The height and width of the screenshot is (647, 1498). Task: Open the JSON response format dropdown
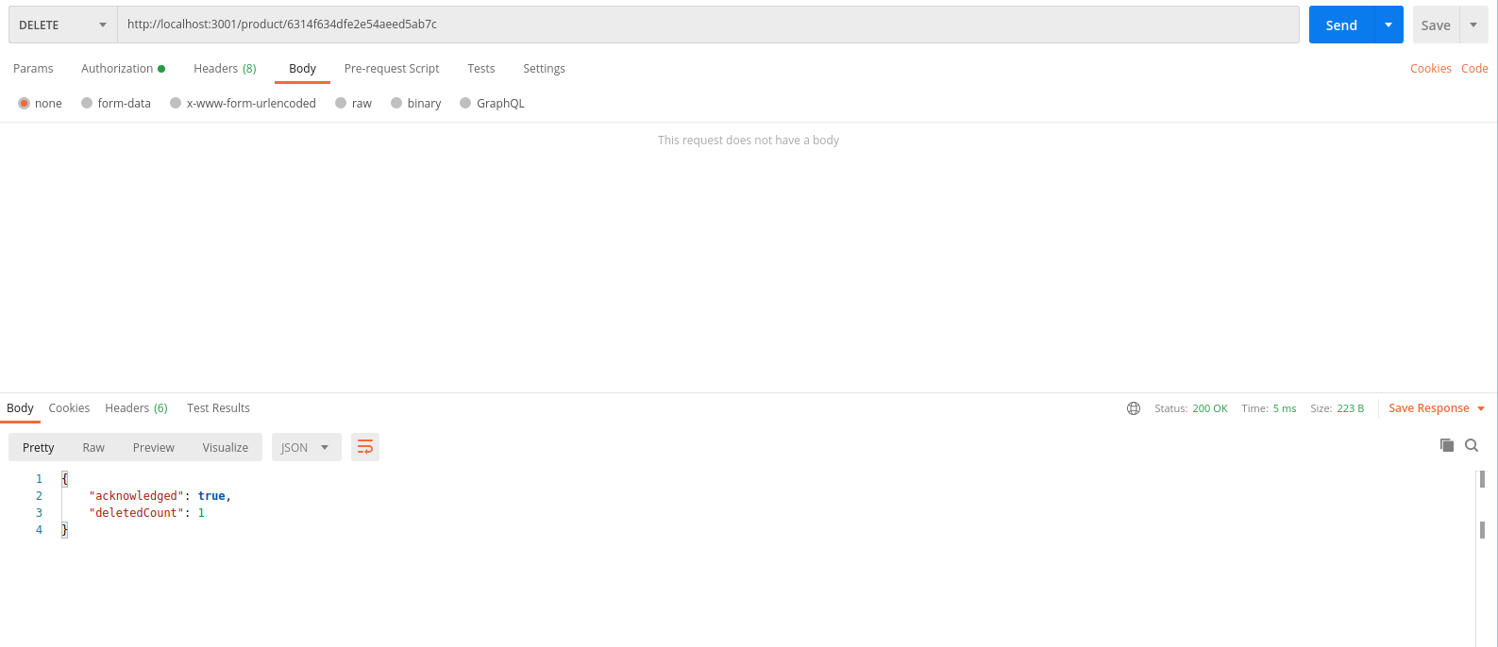[306, 447]
